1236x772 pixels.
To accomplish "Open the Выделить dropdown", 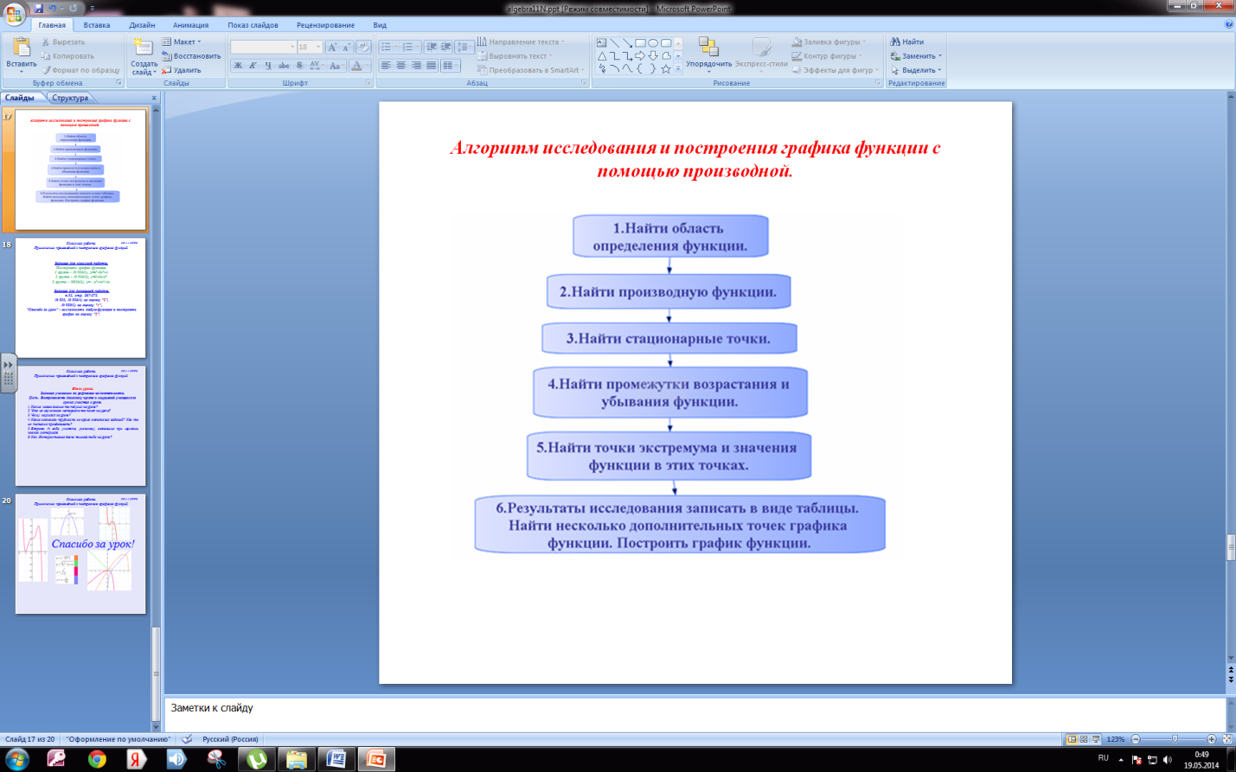I will [x=916, y=70].
